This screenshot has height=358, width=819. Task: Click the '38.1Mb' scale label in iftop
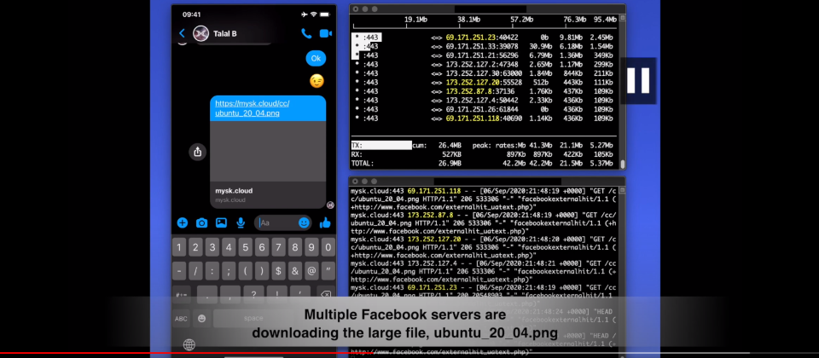tap(468, 20)
